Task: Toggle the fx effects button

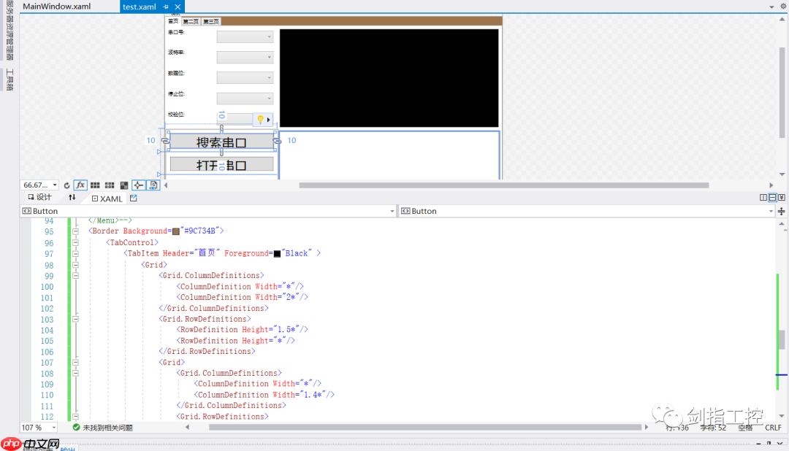Action: click(x=80, y=185)
